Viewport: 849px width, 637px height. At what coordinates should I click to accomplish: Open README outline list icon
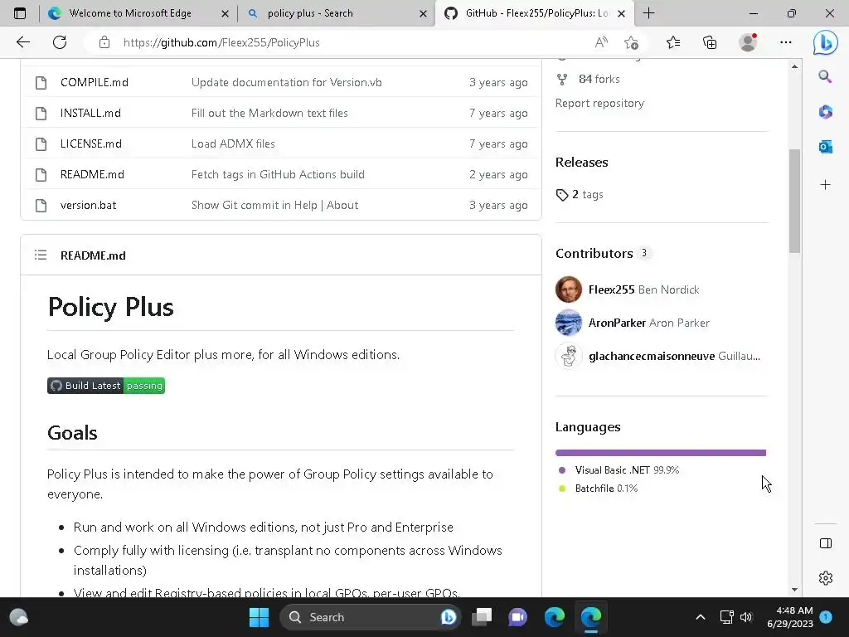coord(41,255)
